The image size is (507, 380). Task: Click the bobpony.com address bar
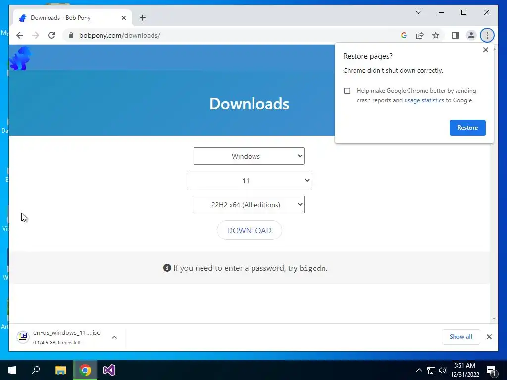point(230,35)
